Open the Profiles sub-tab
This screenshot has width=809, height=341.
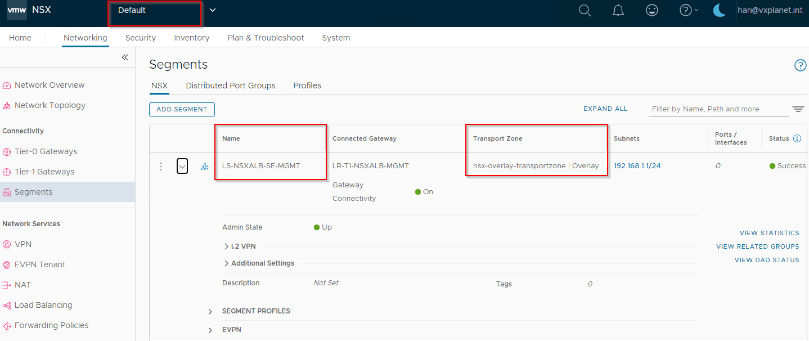[307, 86]
